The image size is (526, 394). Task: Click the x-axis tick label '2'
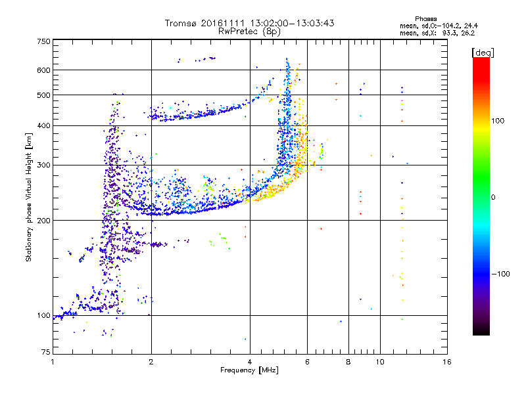click(x=151, y=362)
